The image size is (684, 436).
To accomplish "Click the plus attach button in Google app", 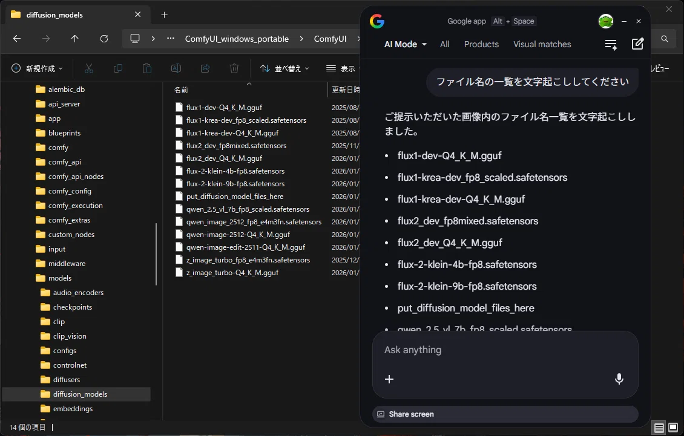I will click(389, 379).
